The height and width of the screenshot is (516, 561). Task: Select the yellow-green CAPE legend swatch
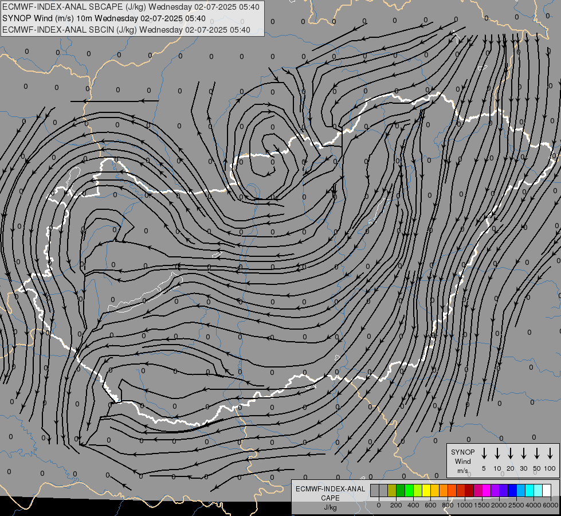[418, 490]
